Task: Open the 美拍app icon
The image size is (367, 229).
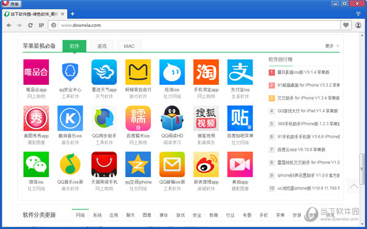Action: (240, 164)
